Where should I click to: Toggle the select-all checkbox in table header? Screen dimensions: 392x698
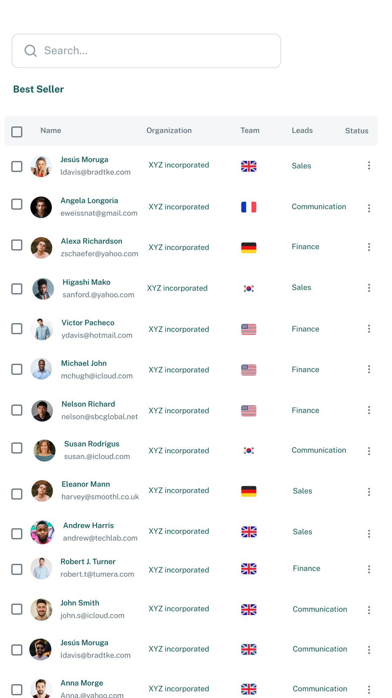(x=17, y=132)
